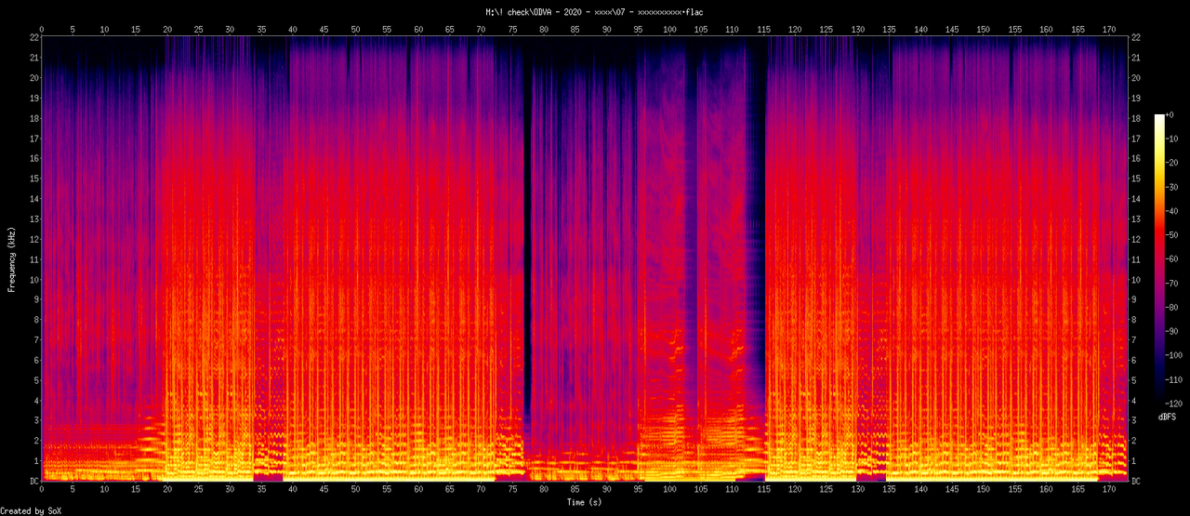This screenshot has width=1190, height=516.
Task: Click the "-60" color scale label
Action: click(x=1173, y=259)
